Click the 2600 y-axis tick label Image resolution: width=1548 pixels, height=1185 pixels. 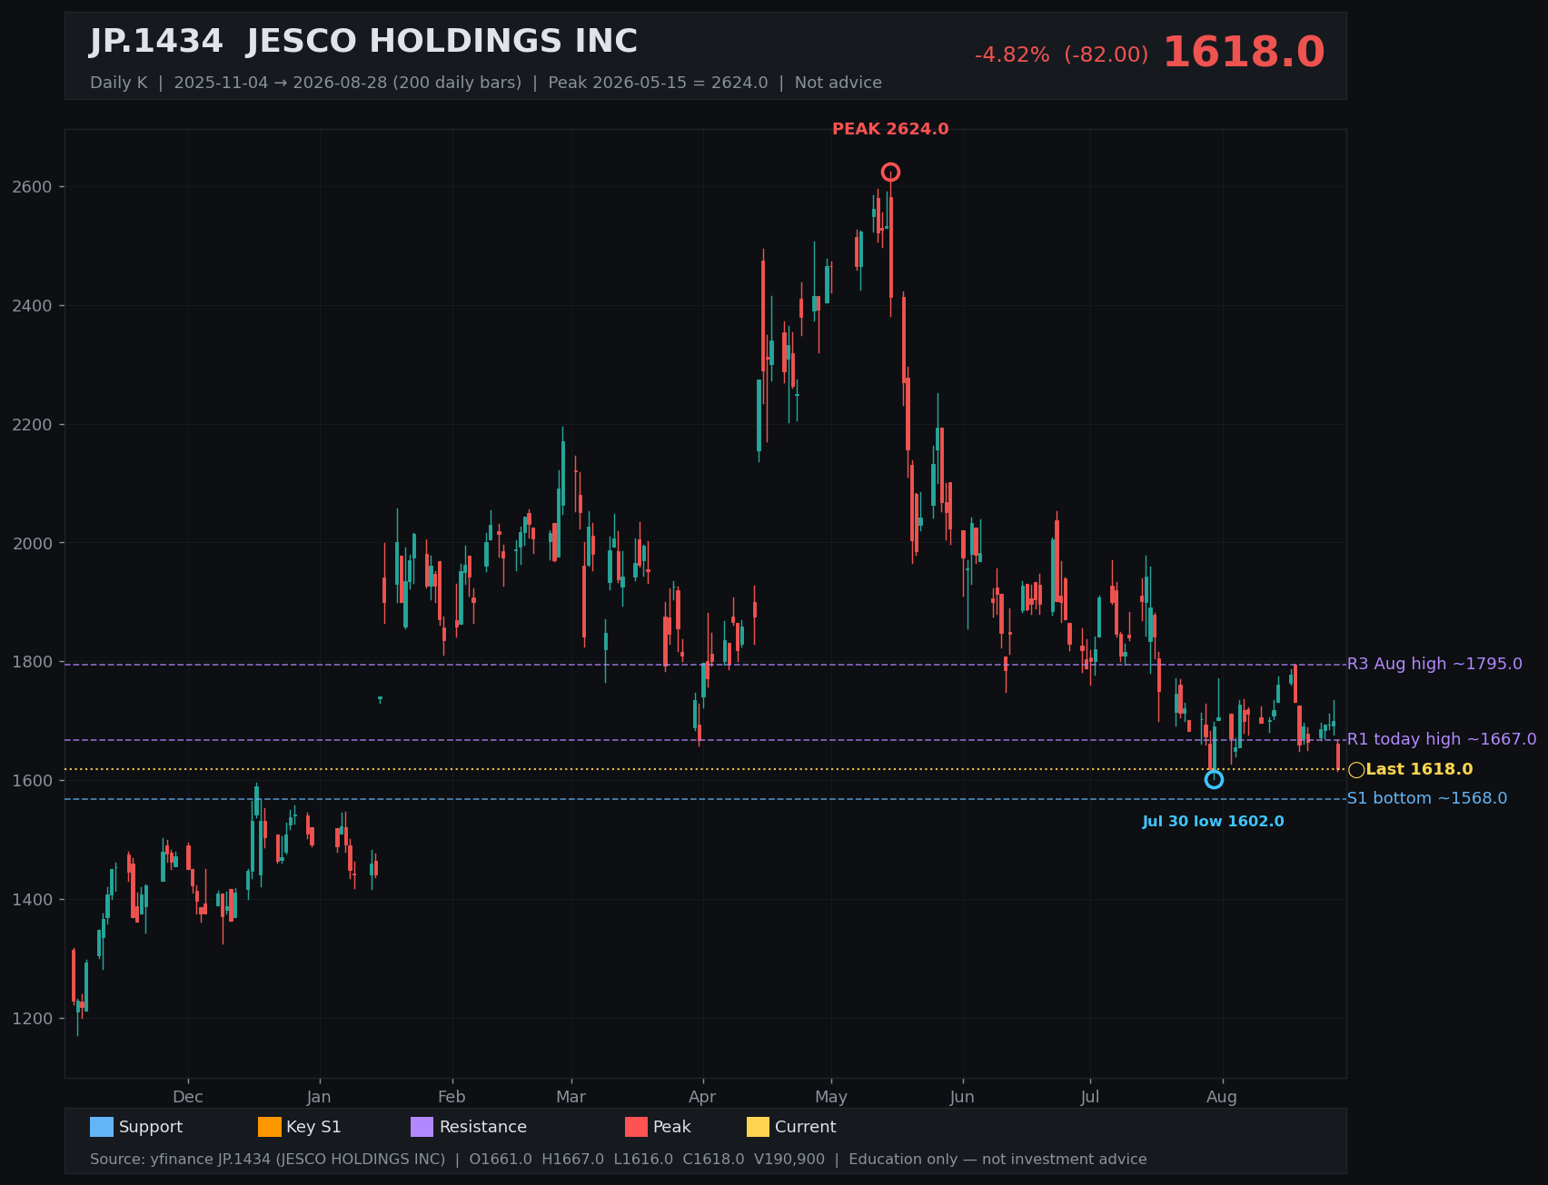[33, 187]
